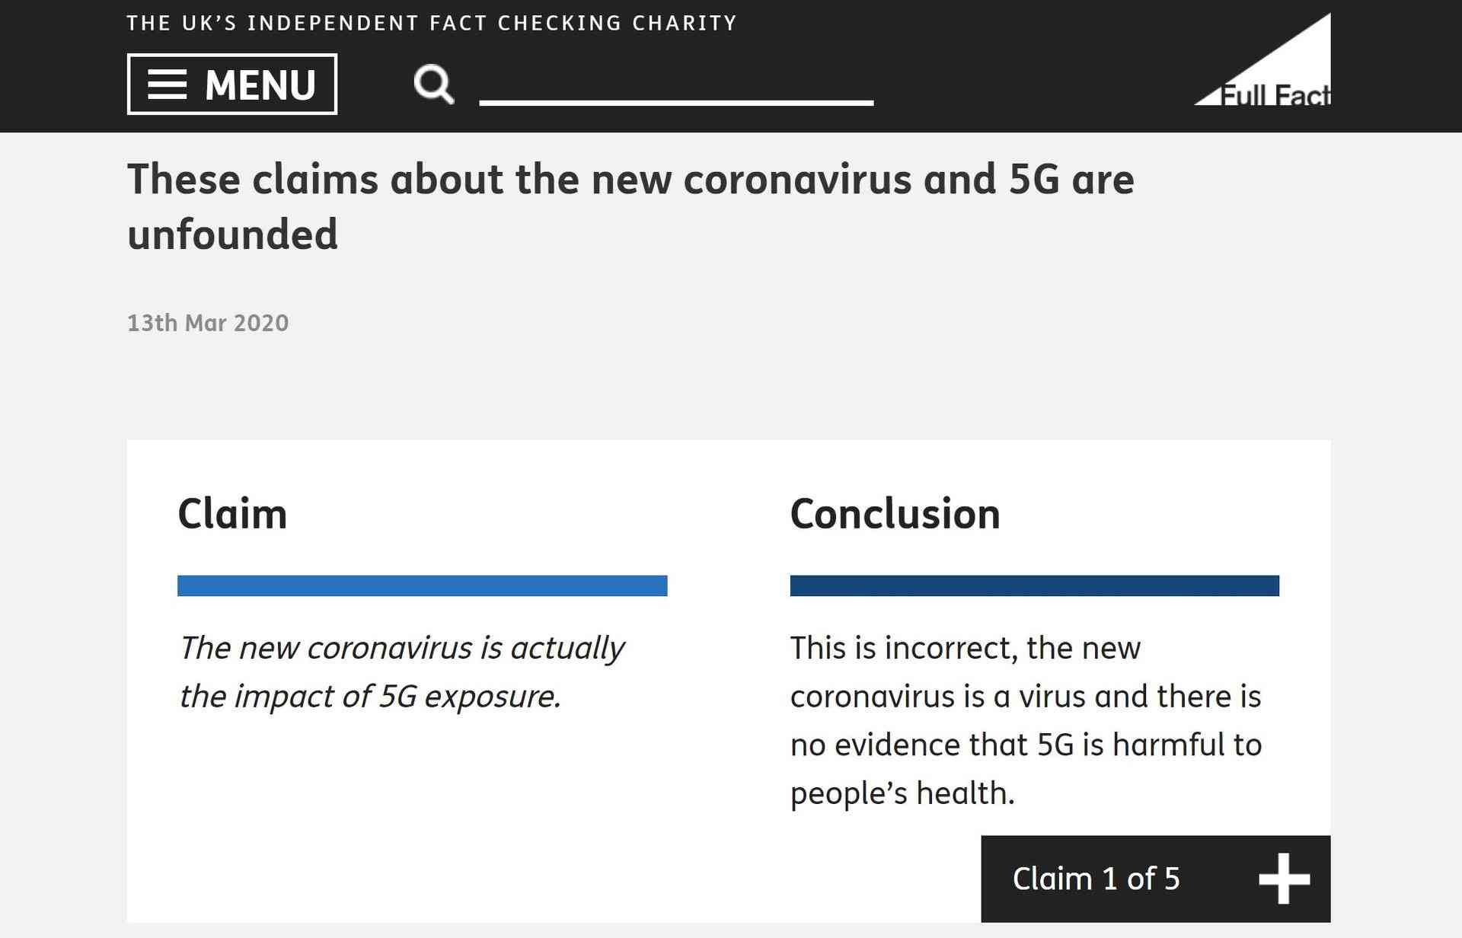The image size is (1462, 938).
Task: Click the magnifying glass search icon
Action: point(433,84)
